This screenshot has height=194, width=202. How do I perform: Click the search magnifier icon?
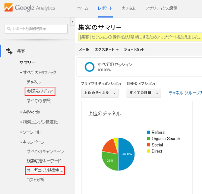pyautogui.click(x=9, y=29)
